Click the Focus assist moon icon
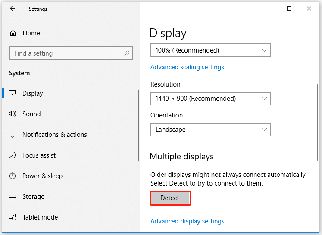 pyautogui.click(x=13, y=155)
